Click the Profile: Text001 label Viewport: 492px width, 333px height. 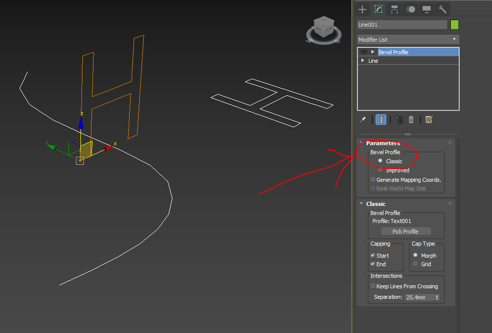(391, 221)
